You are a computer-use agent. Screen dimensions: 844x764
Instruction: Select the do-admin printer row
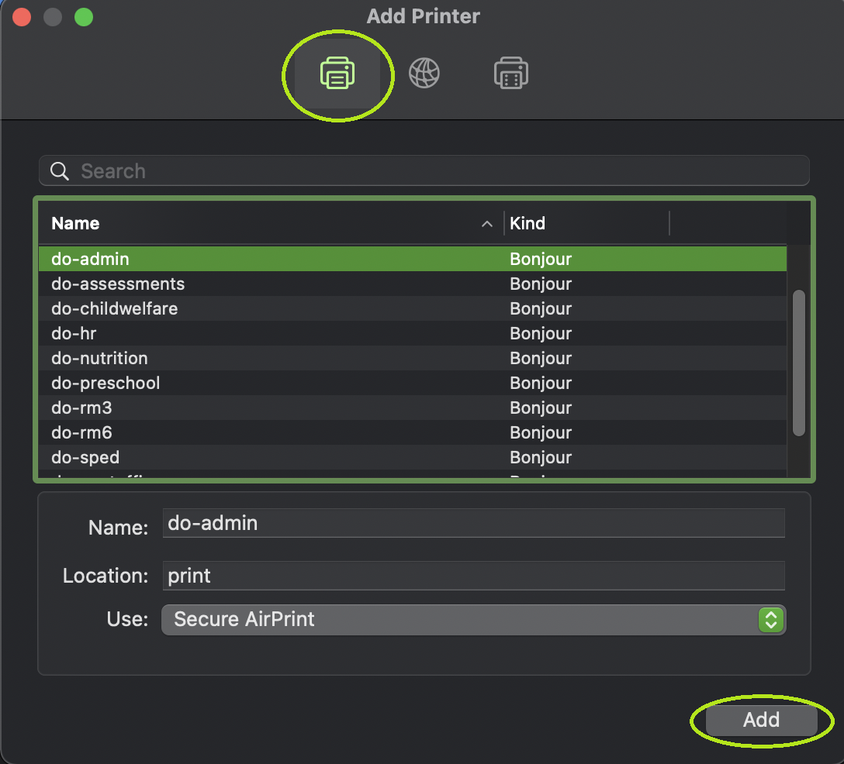pos(413,259)
